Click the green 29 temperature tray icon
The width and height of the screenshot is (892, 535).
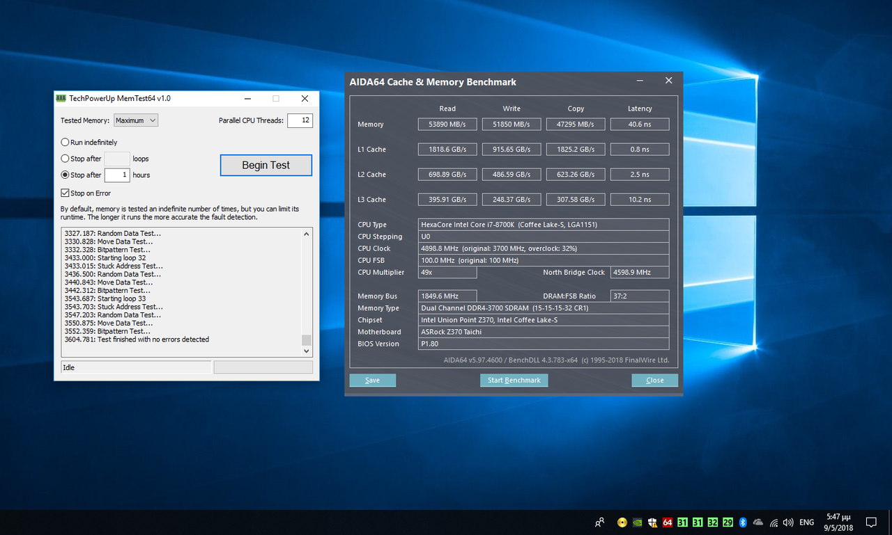point(728,522)
